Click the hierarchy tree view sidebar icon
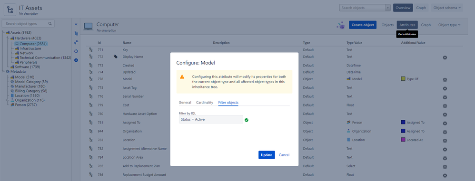Viewport: 475px width, 181px height. [x=76, y=33]
